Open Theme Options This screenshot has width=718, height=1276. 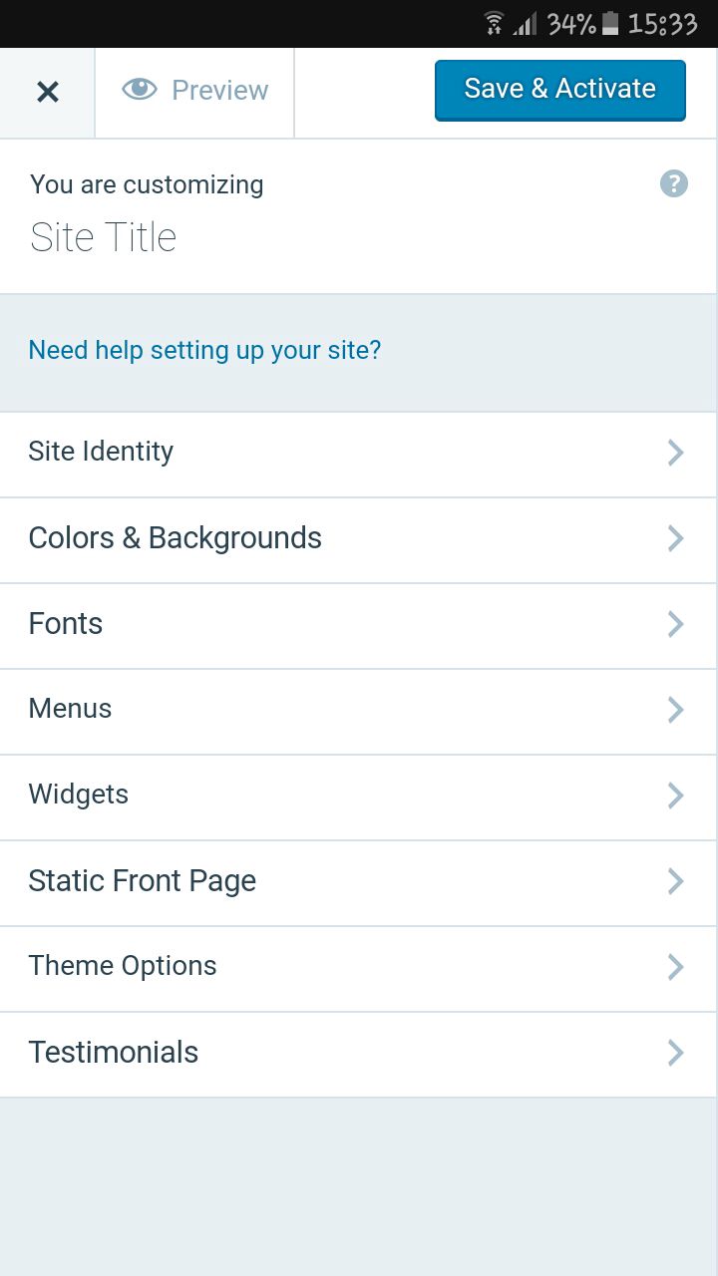358,968
